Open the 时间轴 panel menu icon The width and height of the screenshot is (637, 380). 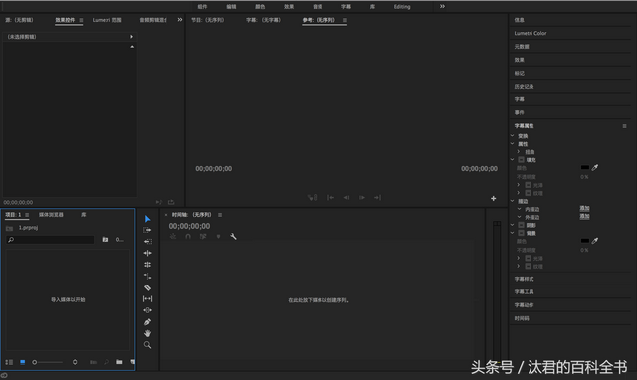[220, 214]
